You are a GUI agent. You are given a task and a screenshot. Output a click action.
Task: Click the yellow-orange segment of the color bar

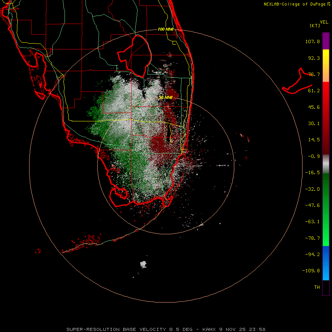tap(326, 66)
